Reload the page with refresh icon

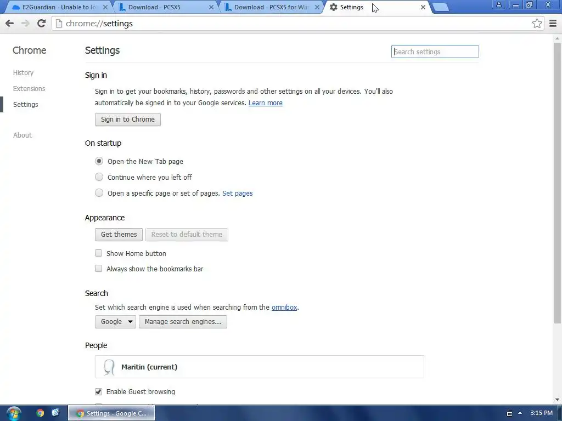42,23
